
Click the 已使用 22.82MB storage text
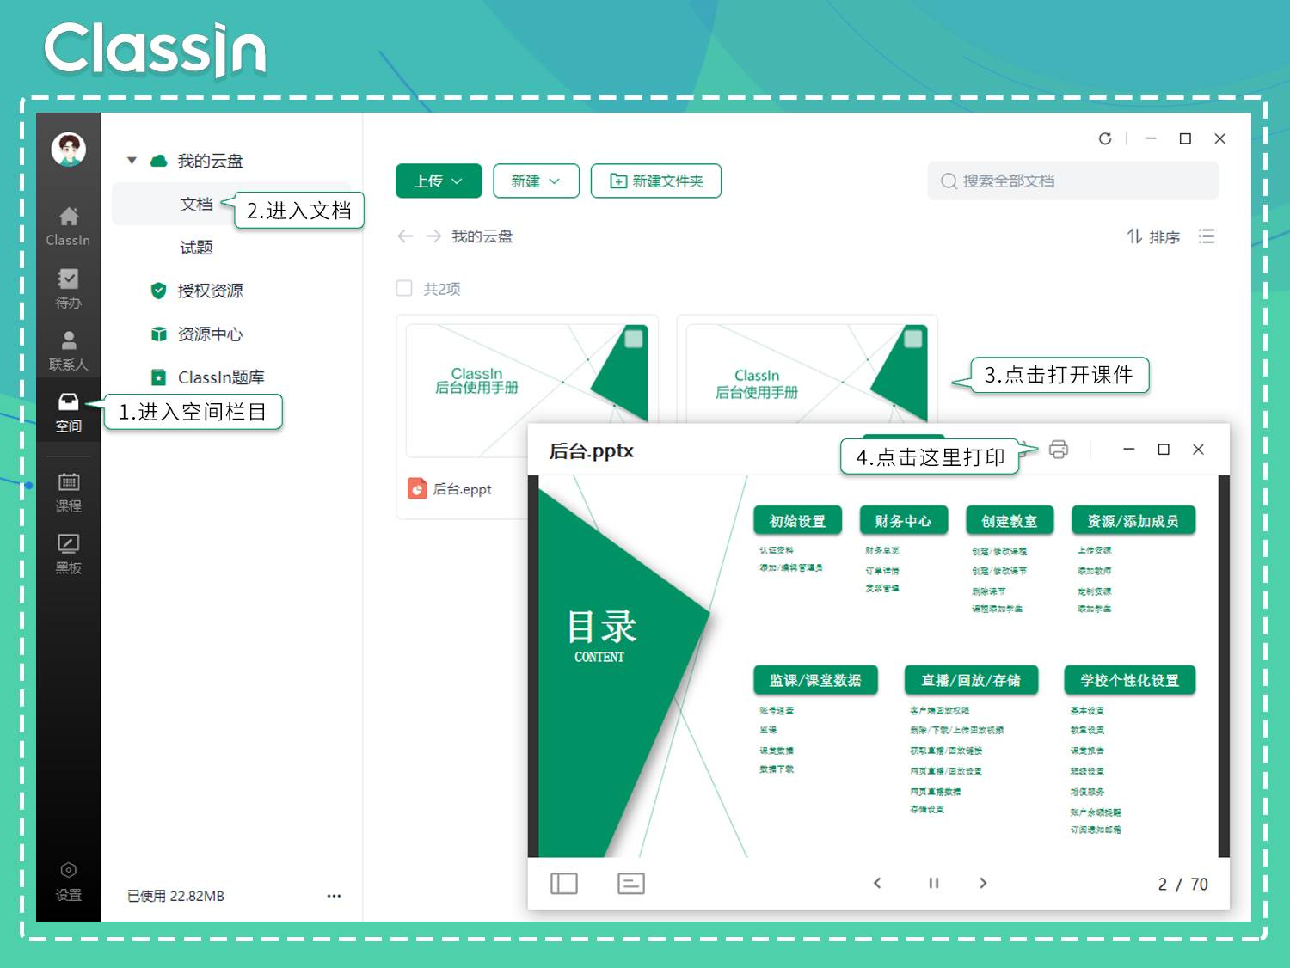point(175,896)
